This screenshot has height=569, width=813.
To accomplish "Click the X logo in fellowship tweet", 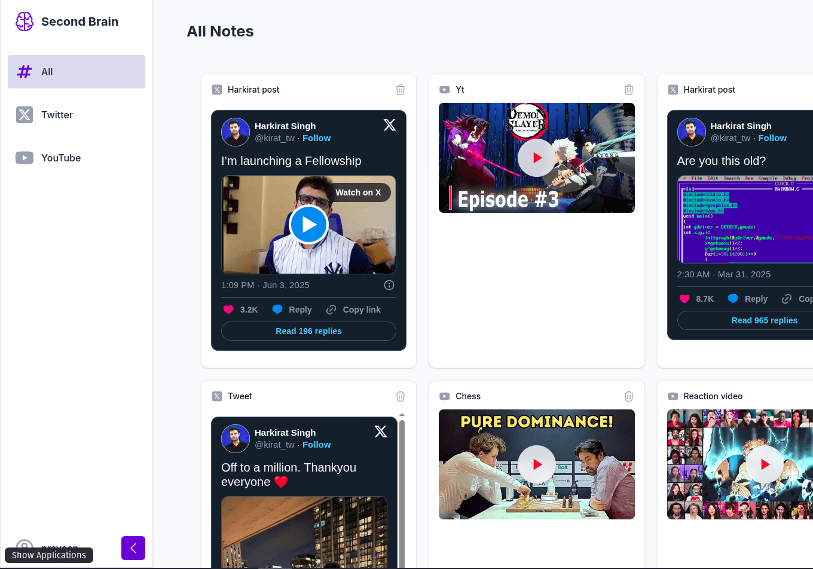I will point(389,125).
